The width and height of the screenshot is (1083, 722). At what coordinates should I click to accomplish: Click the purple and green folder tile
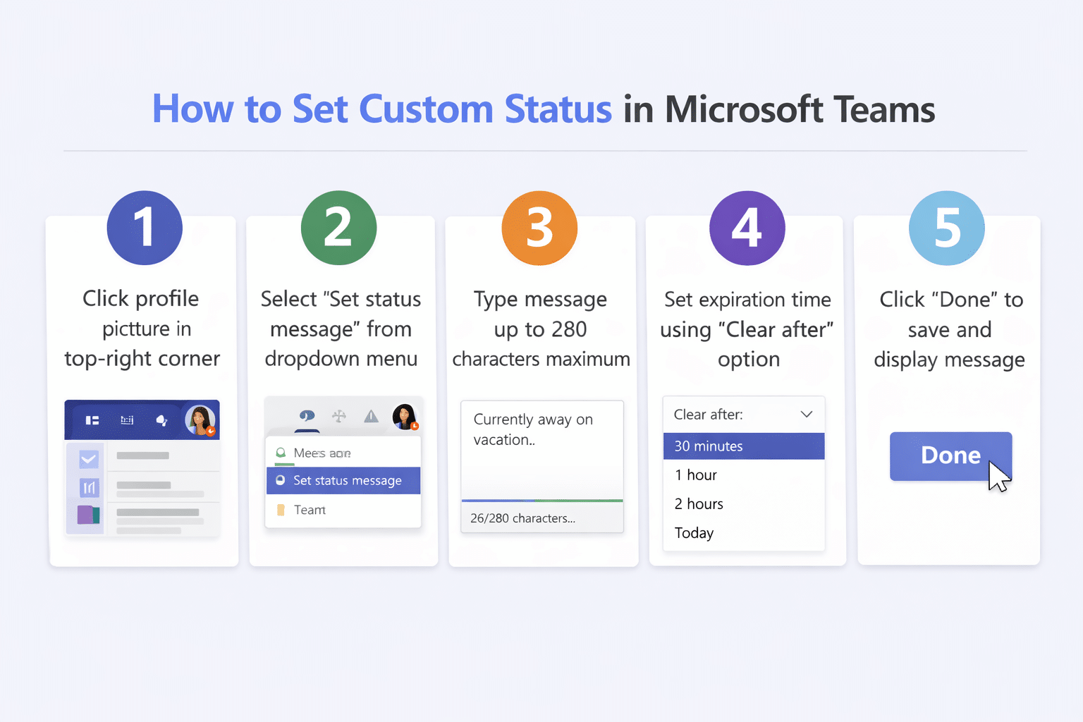tap(89, 515)
